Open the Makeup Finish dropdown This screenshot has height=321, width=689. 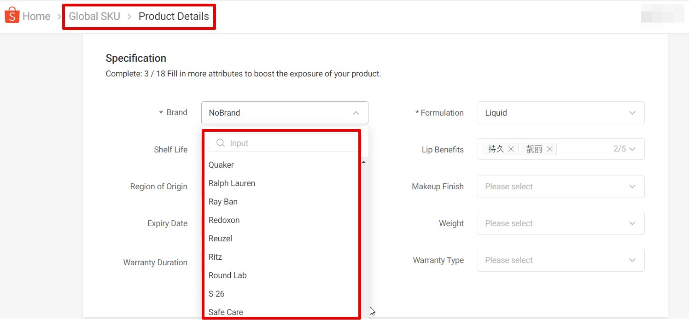pos(561,187)
